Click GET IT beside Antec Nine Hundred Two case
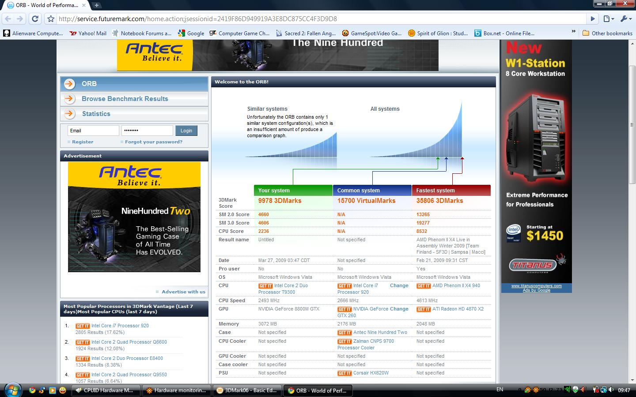The image size is (636, 397). 344,333
